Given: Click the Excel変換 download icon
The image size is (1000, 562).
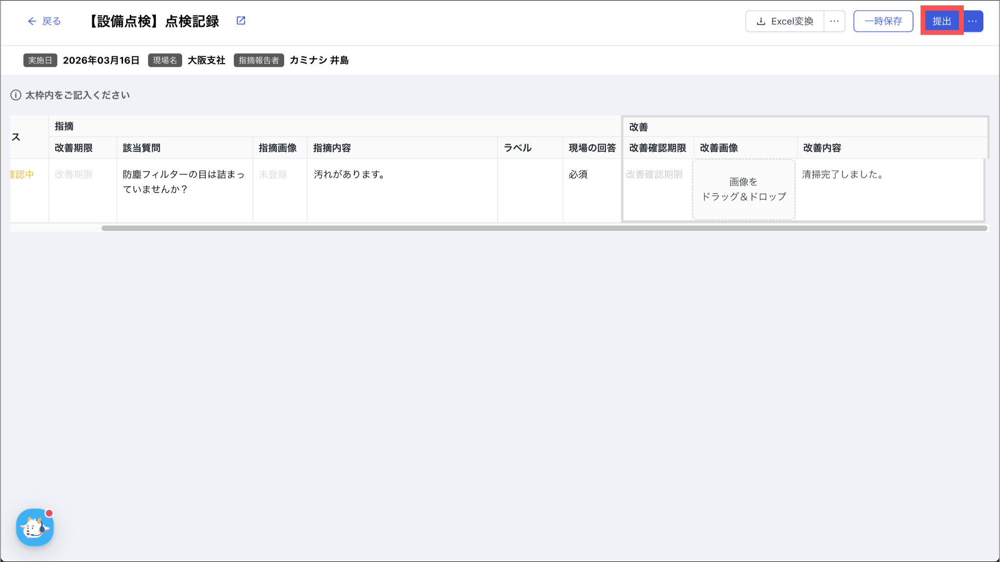Looking at the screenshot, I should [760, 21].
